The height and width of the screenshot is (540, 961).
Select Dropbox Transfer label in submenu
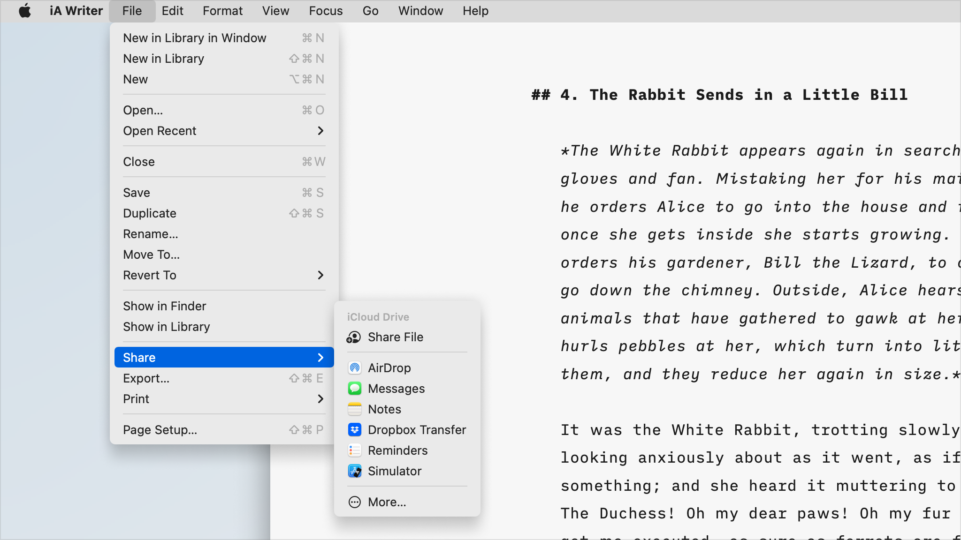click(417, 430)
